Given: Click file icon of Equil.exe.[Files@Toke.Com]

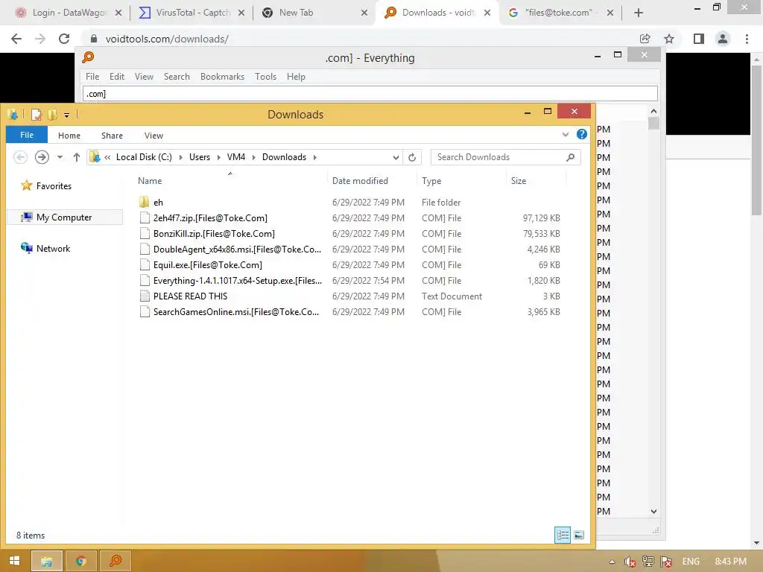Looking at the screenshot, I should [145, 264].
